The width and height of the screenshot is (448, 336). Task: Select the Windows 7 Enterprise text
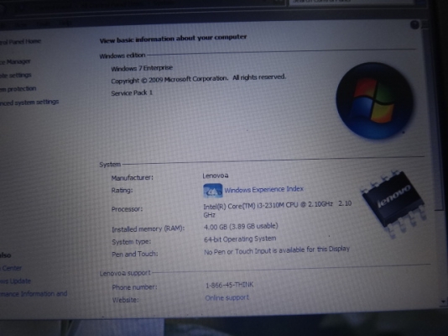click(x=142, y=68)
